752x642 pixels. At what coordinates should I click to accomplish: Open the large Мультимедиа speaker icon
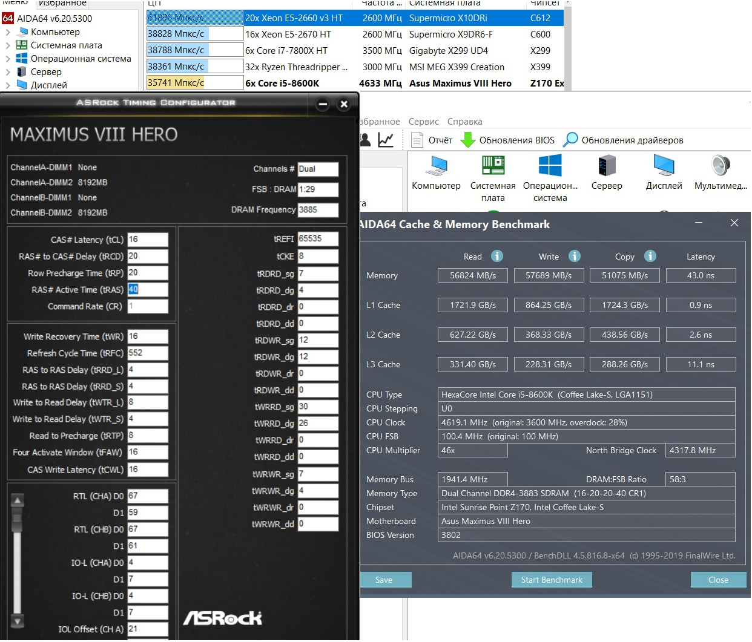tap(721, 166)
